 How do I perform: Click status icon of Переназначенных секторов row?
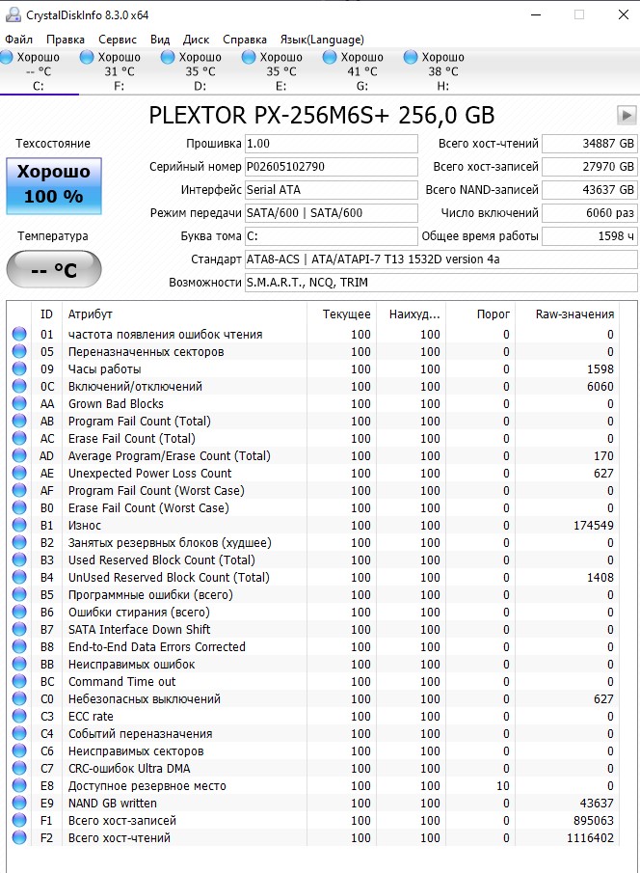[x=19, y=351]
